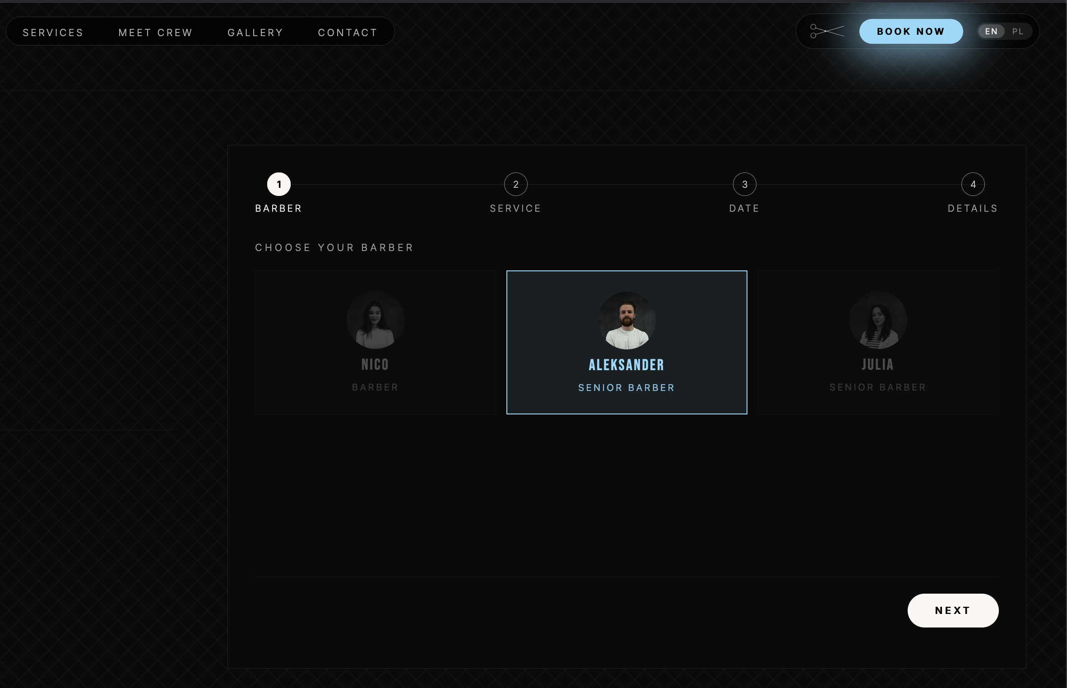1067x688 pixels.
Task: Click the scissors logo icon
Action: (827, 31)
